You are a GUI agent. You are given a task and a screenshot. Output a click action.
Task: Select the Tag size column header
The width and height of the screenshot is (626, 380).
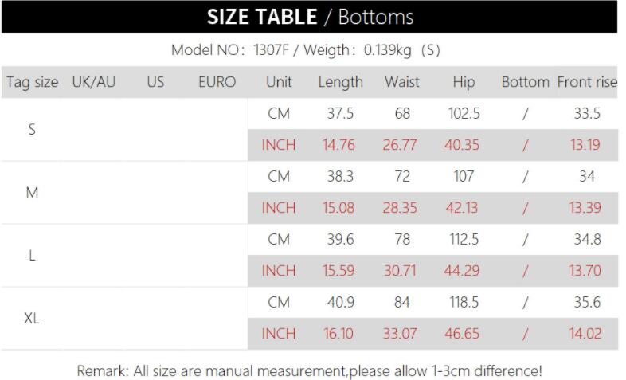(32, 82)
